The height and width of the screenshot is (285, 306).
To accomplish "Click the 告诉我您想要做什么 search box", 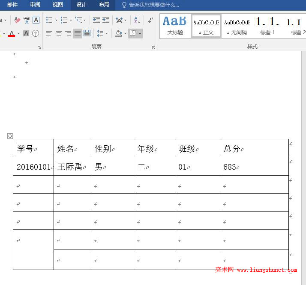I will (150, 5).
